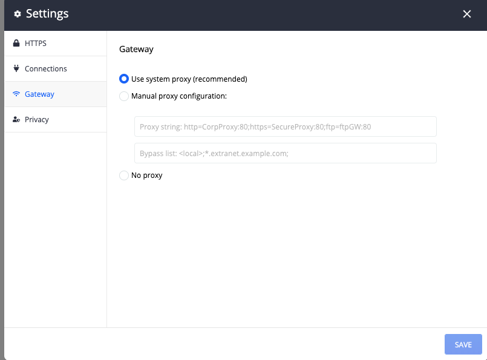Click into the Bypass list field
The height and width of the screenshot is (360, 487).
tap(285, 153)
